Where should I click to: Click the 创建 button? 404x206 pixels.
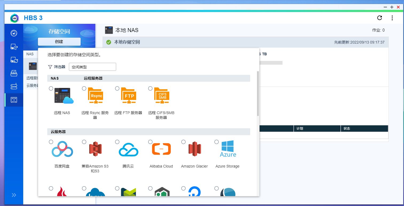59,42
